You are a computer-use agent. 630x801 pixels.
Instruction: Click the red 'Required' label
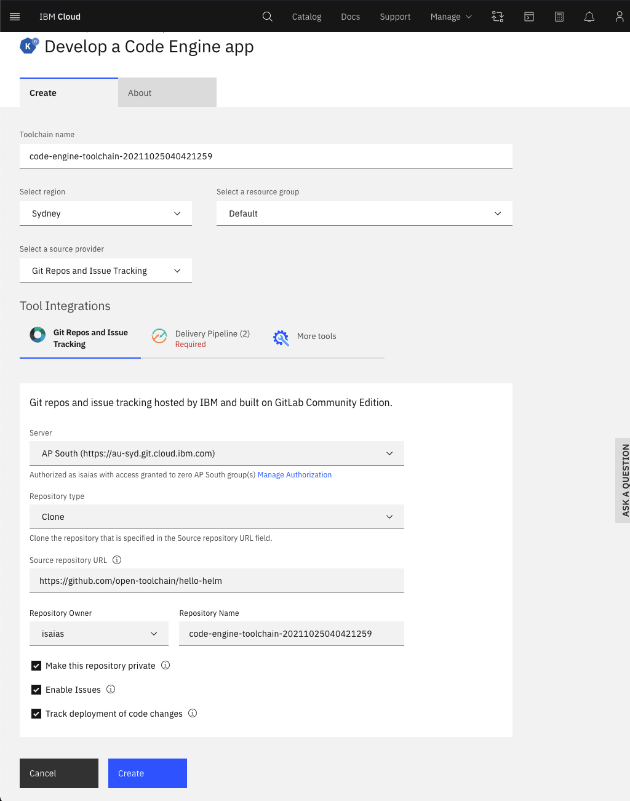191,345
